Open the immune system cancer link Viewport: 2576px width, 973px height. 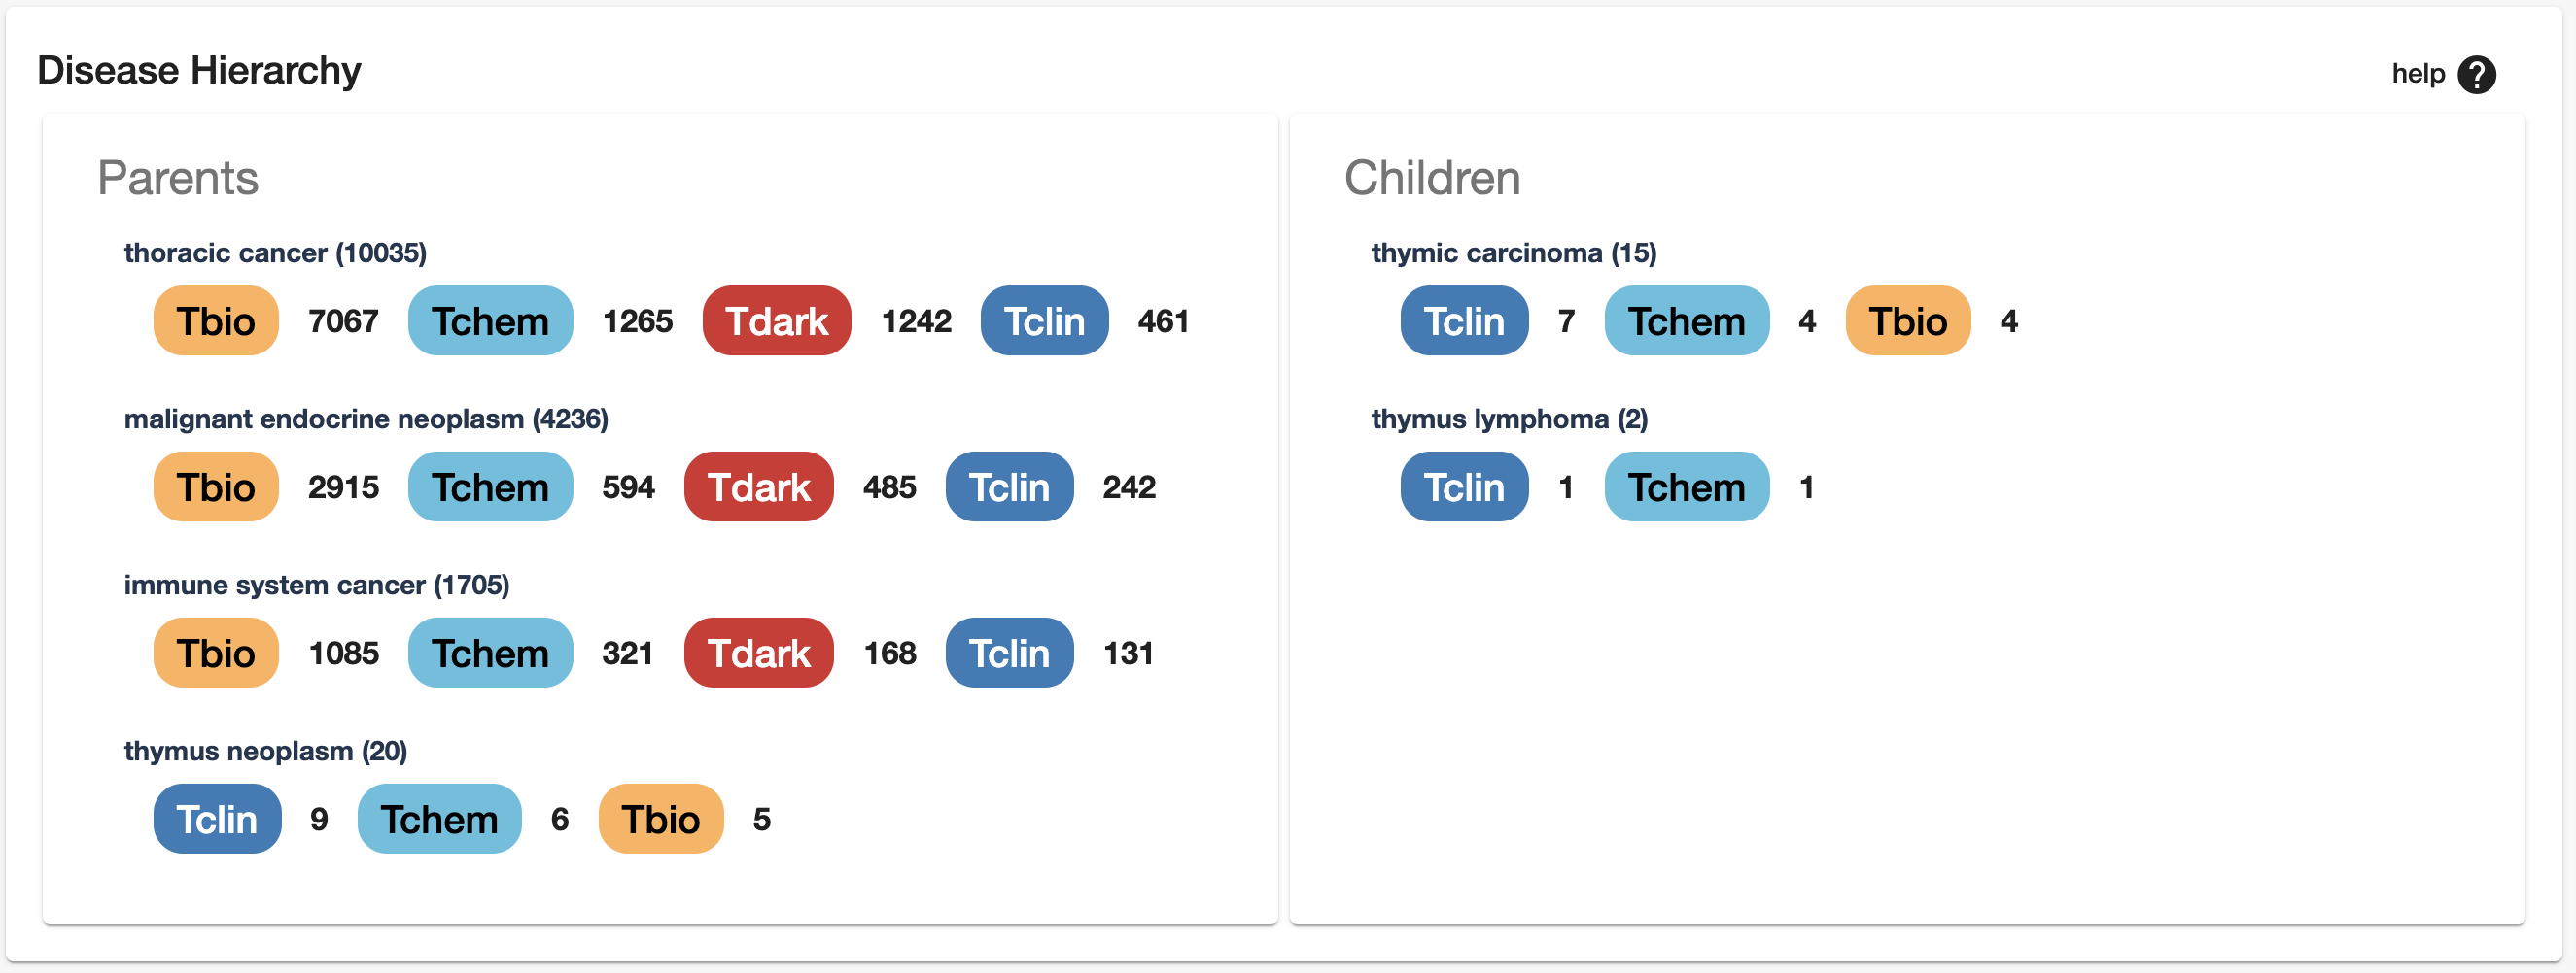click(x=316, y=585)
